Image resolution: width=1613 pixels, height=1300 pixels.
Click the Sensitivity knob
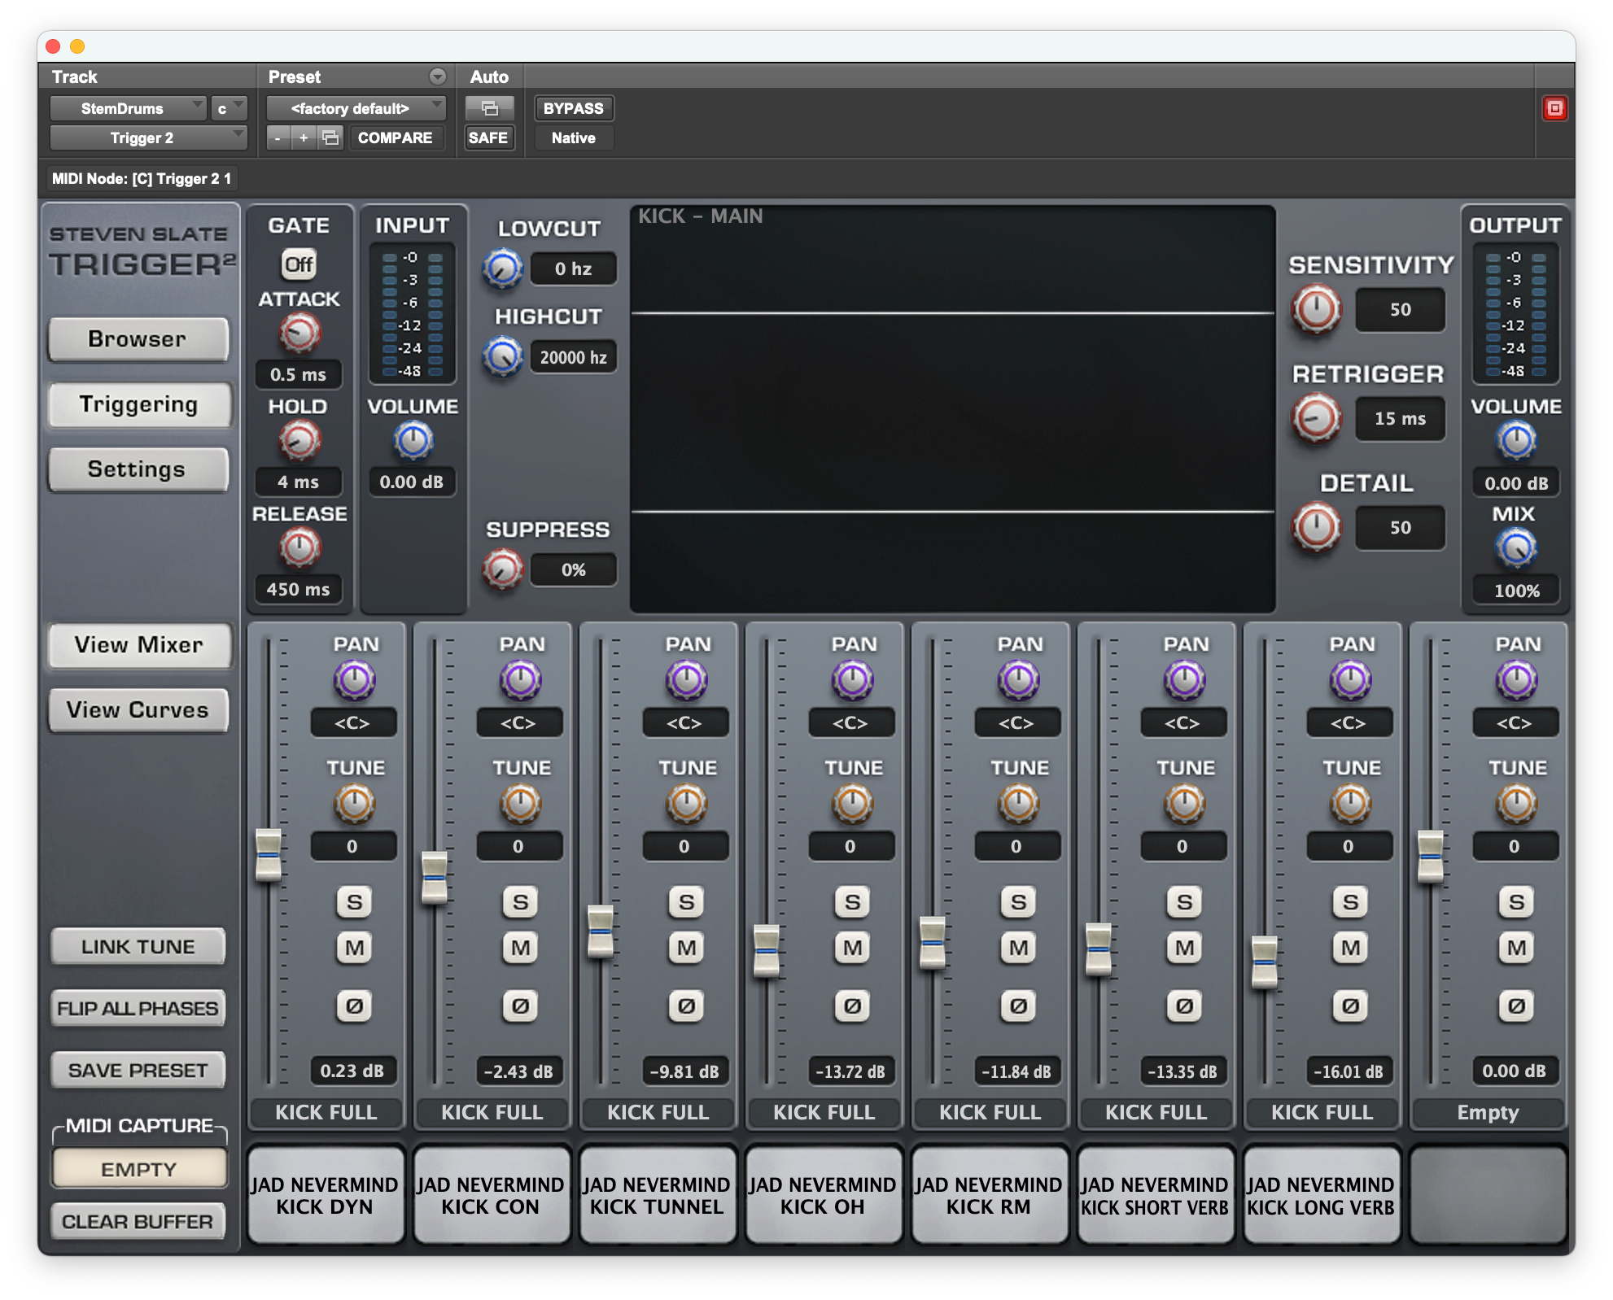coord(1316,309)
